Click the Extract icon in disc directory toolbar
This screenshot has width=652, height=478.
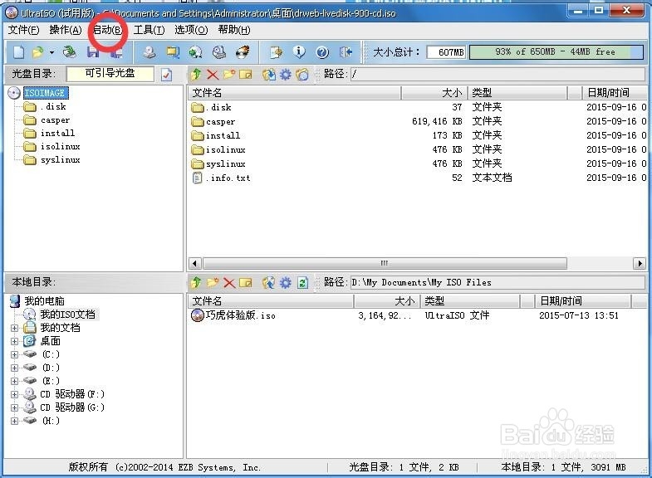click(x=269, y=75)
